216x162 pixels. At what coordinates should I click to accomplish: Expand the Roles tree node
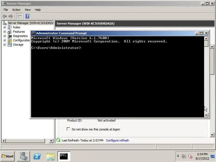click(5, 28)
